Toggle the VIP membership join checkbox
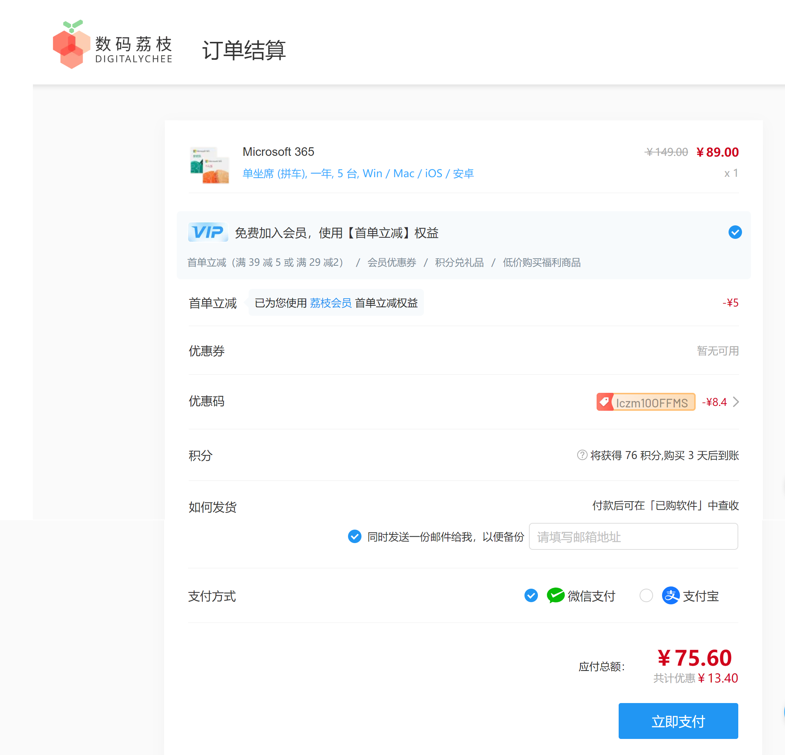Screen dimensions: 785x755 click(735, 232)
